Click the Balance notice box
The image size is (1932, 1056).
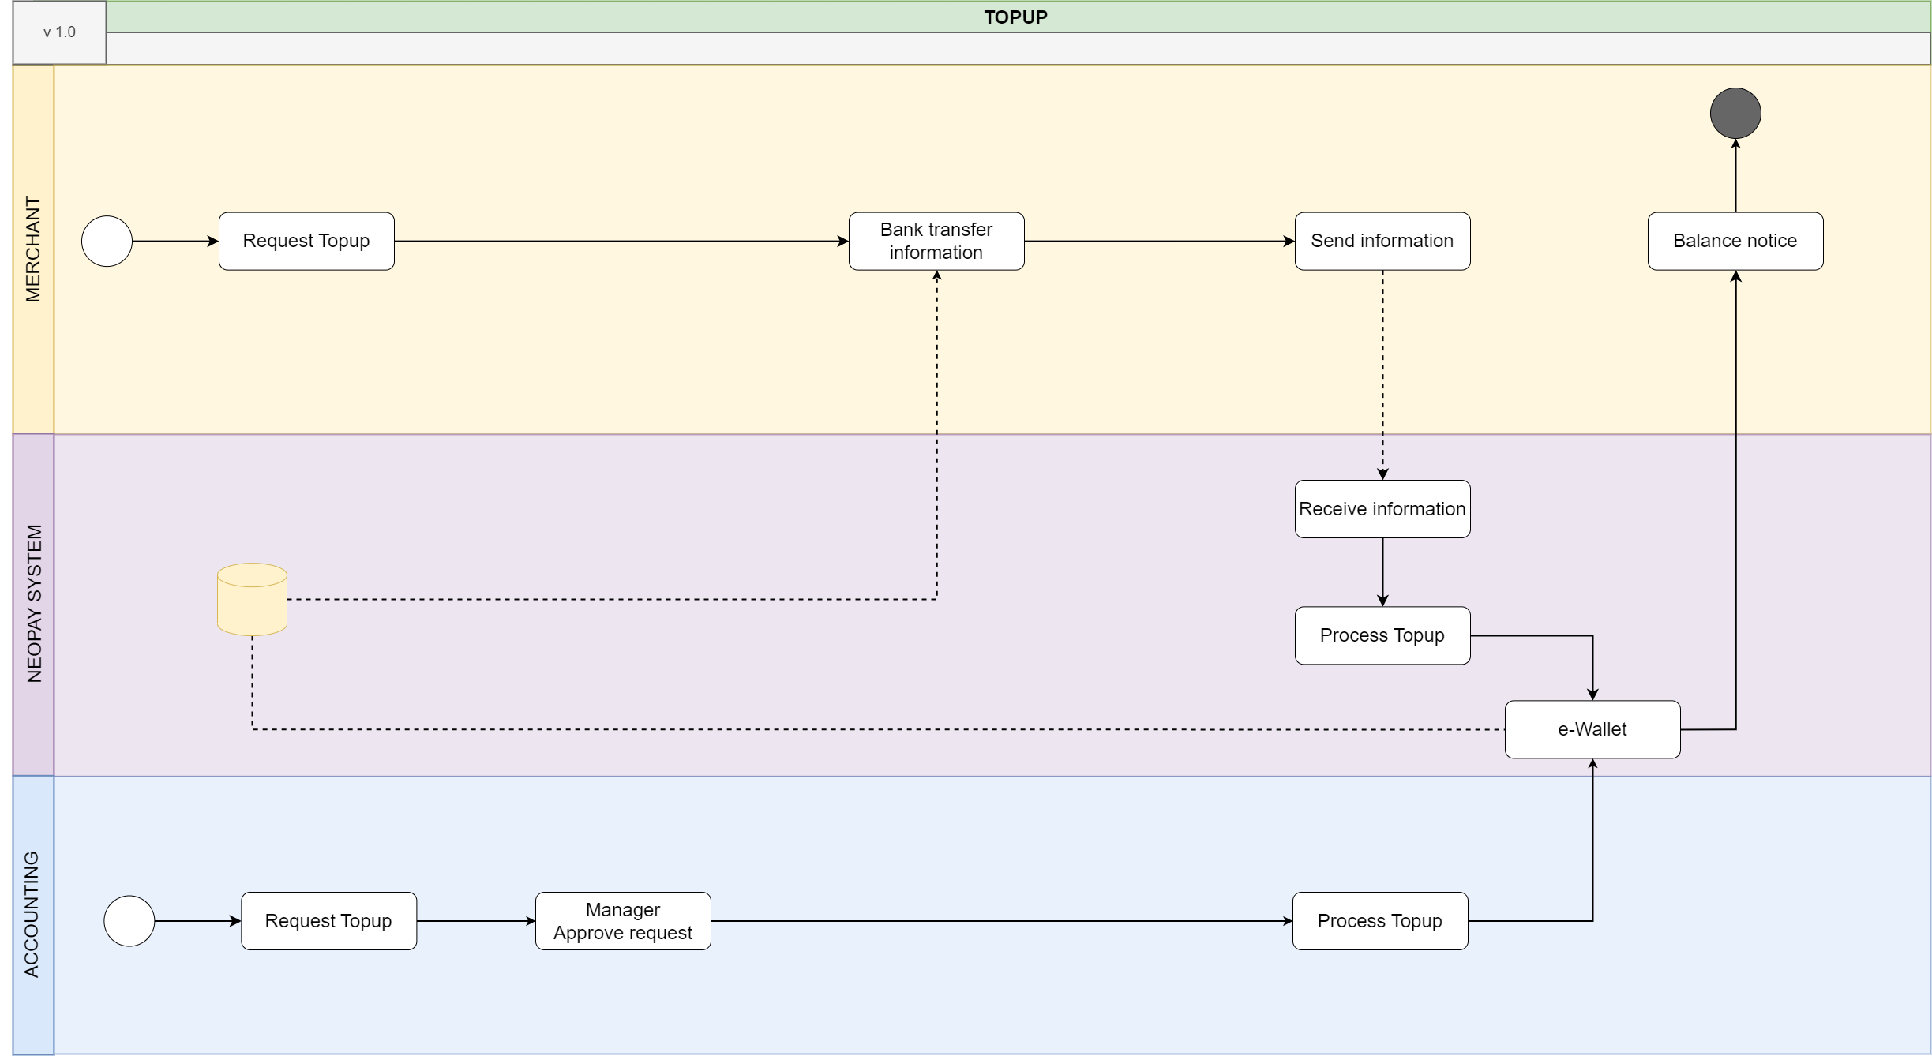[1735, 241]
